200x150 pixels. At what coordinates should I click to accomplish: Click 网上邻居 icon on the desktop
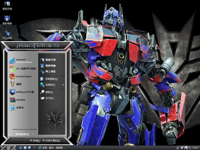click(x=7, y=35)
